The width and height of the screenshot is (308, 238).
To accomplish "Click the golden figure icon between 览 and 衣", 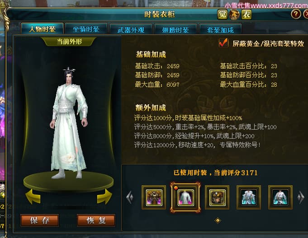I will [x=234, y=14].
